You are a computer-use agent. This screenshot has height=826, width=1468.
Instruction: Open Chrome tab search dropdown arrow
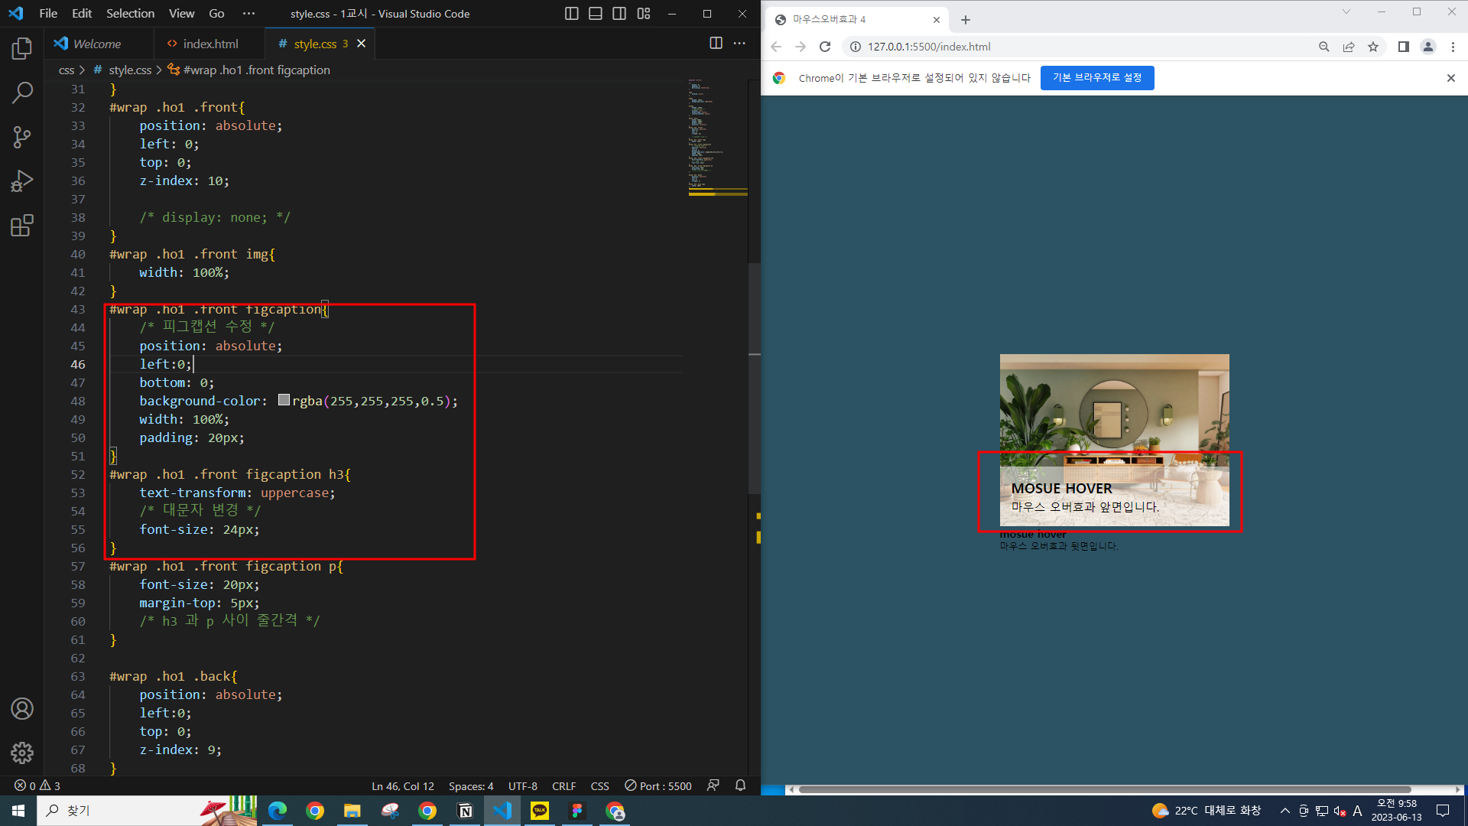[1346, 12]
